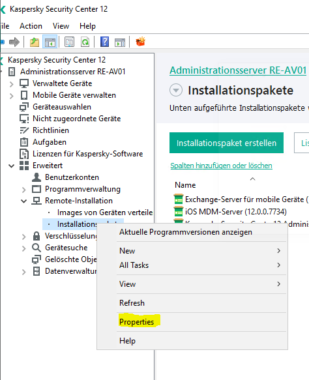Toggle the show/hide console tree toolbar icon
This screenshot has height=380, width=309.
pyautogui.click(x=50, y=42)
